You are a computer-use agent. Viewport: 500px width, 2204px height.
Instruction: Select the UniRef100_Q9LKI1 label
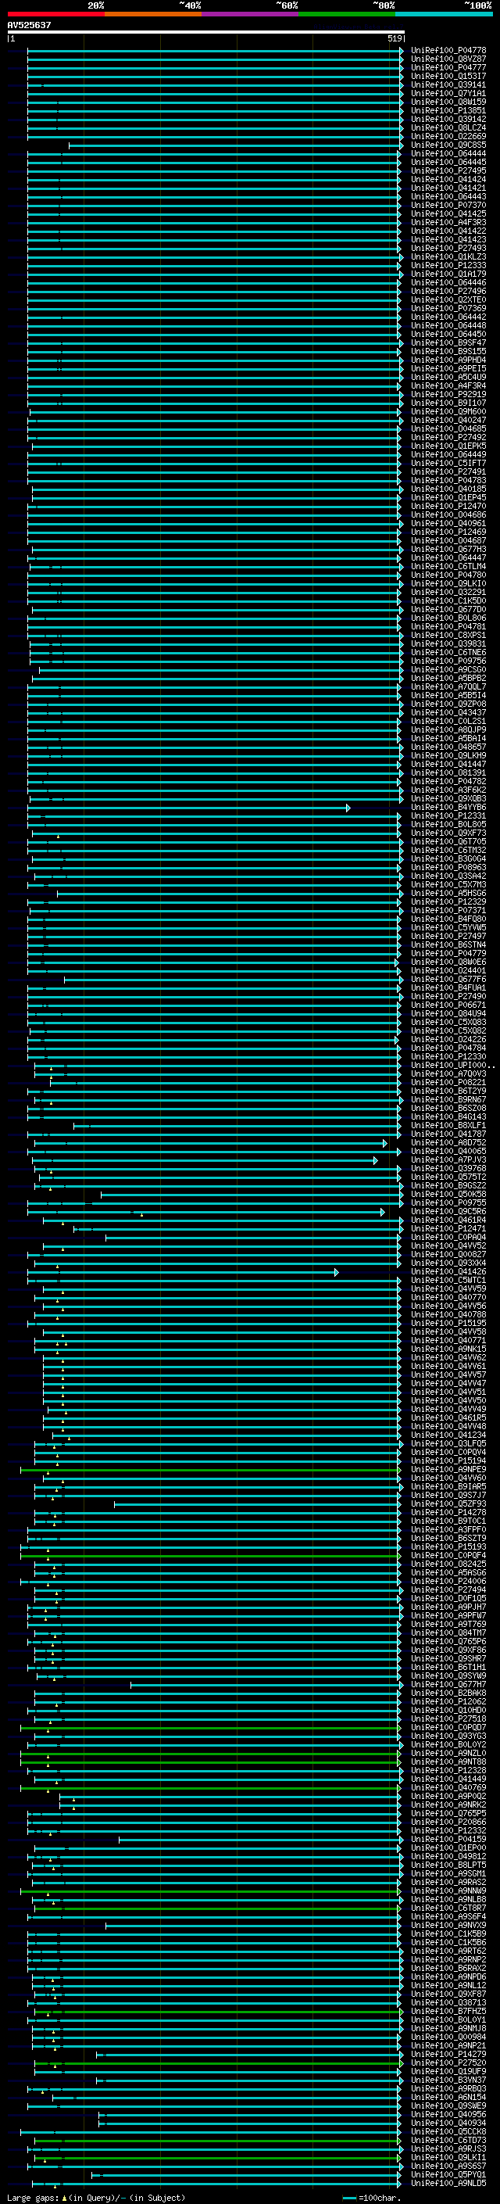[448, 2157]
